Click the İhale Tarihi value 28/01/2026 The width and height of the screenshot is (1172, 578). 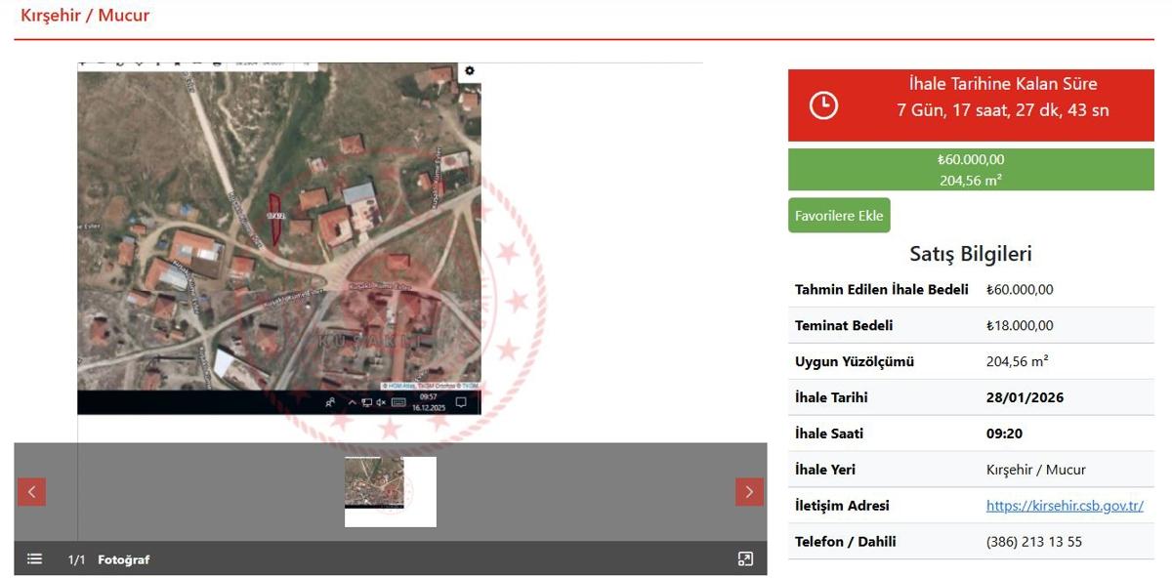[x=1025, y=398]
